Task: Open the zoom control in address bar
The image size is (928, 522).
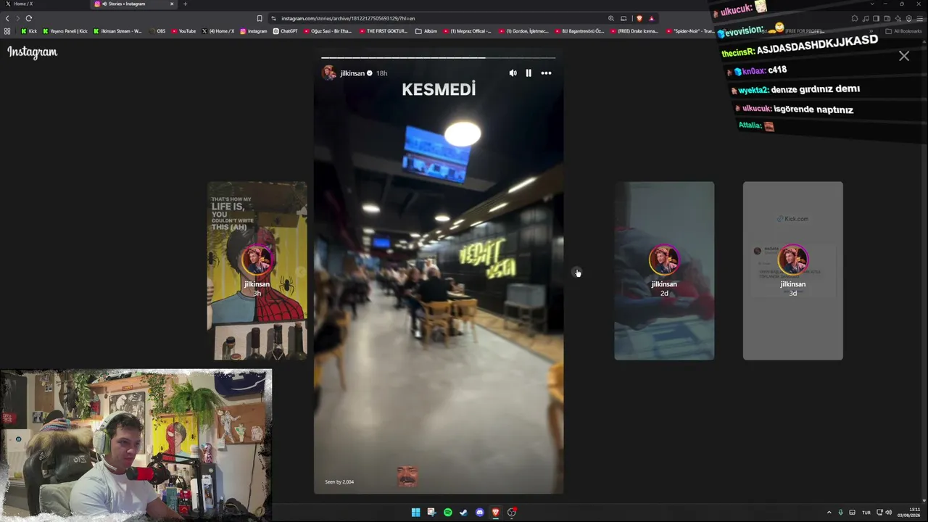Action: (611, 18)
